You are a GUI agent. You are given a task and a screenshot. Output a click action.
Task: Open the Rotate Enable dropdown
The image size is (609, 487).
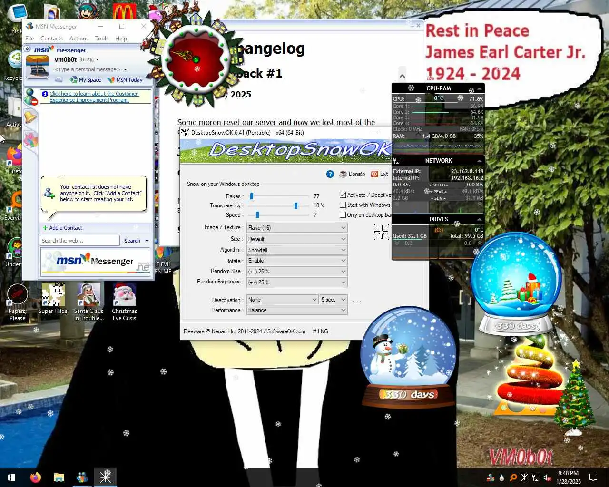coord(297,261)
